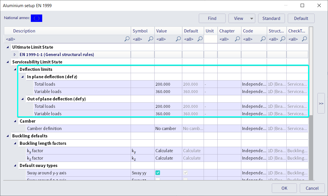Click the search icon in the Value column
This screenshot has height=196, width=328.
(178, 39)
